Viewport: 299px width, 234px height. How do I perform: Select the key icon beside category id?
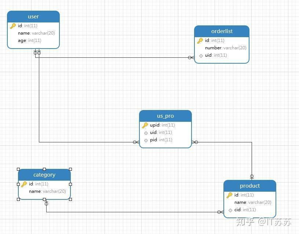click(25, 184)
